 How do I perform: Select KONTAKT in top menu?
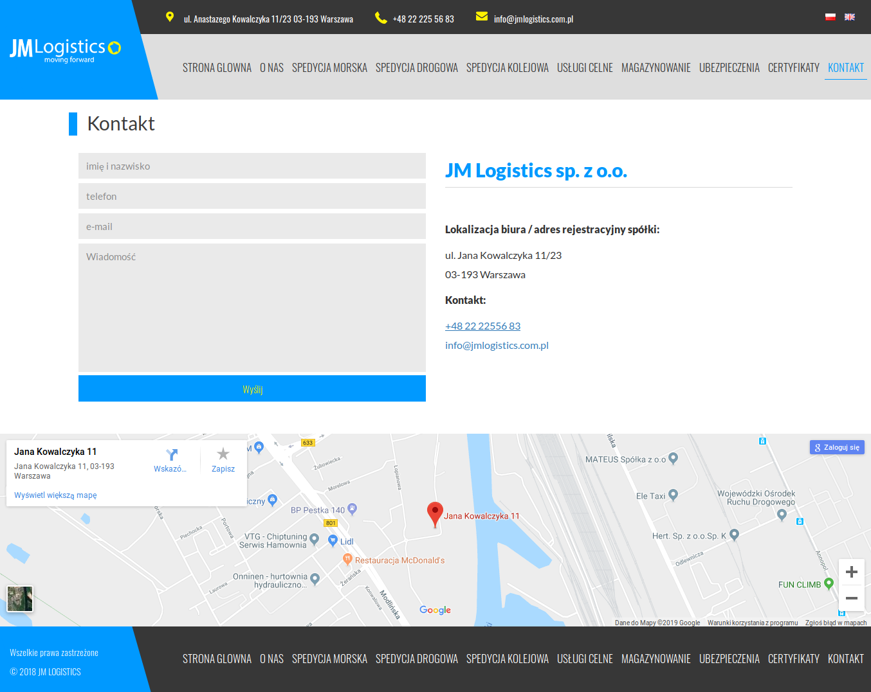pyautogui.click(x=846, y=67)
